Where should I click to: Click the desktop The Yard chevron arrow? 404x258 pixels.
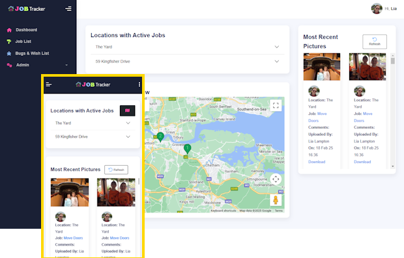pos(277,47)
